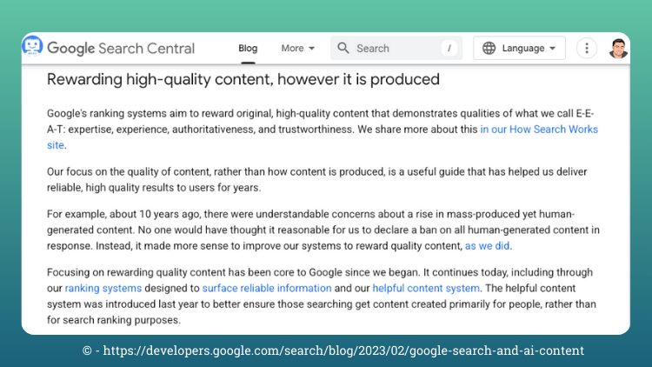The width and height of the screenshot is (652, 367).
Task: Expand the More dropdown menu
Action: click(x=297, y=49)
